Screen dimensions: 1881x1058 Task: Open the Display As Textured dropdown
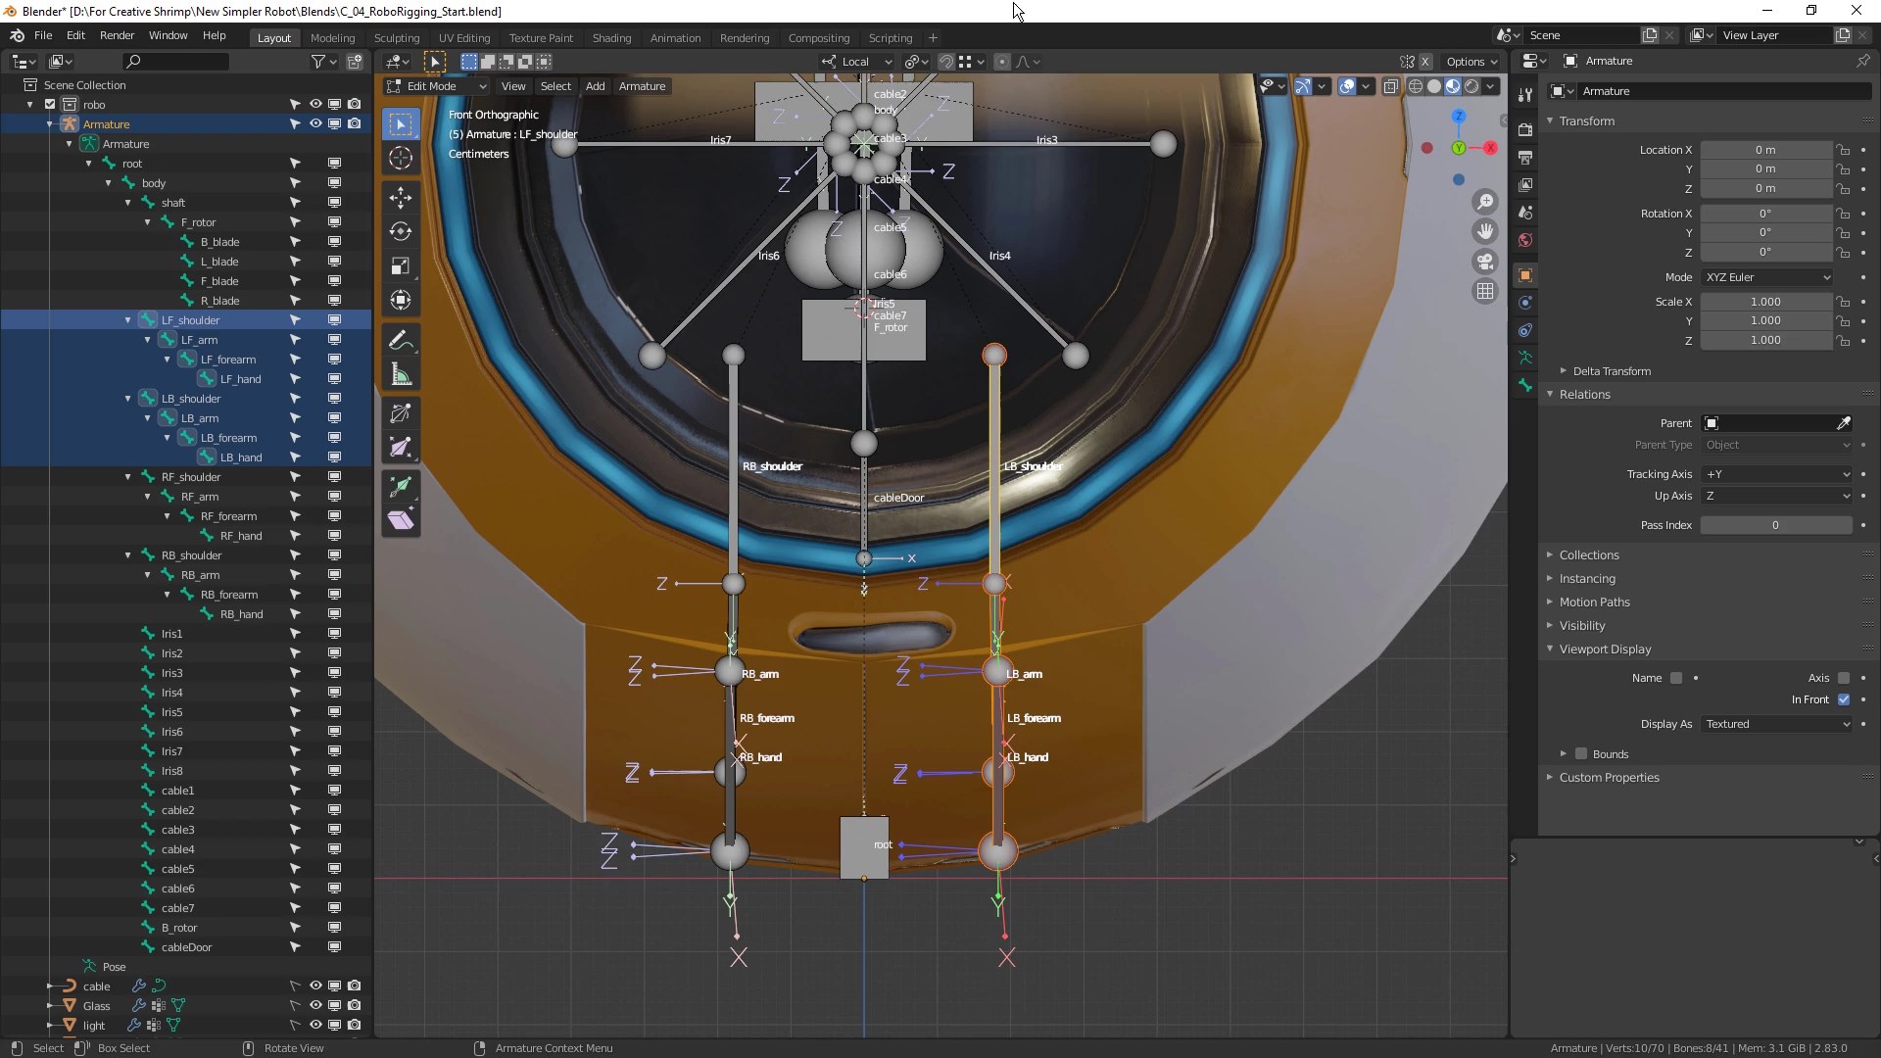[1777, 724]
